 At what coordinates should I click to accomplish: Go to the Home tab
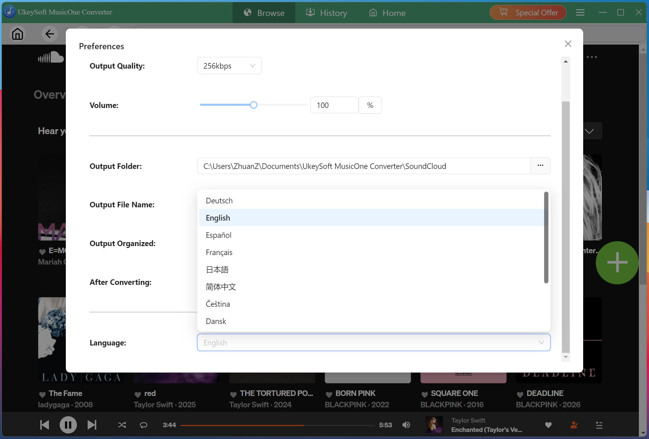[x=387, y=13]
